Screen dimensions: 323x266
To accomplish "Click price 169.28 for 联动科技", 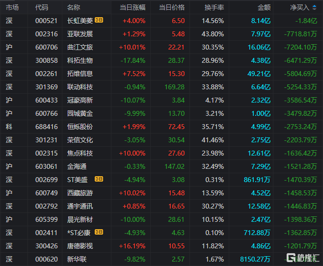I will [174, 87].
